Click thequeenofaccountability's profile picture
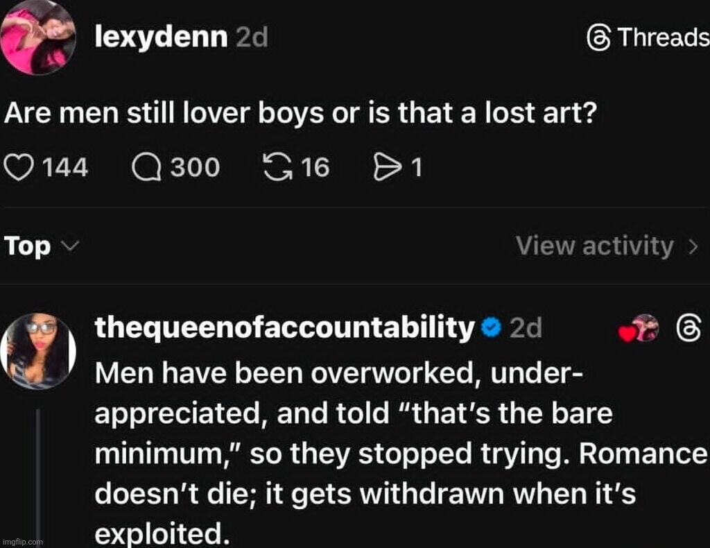Screen dimensions: 710x548 tap(40, 349)
